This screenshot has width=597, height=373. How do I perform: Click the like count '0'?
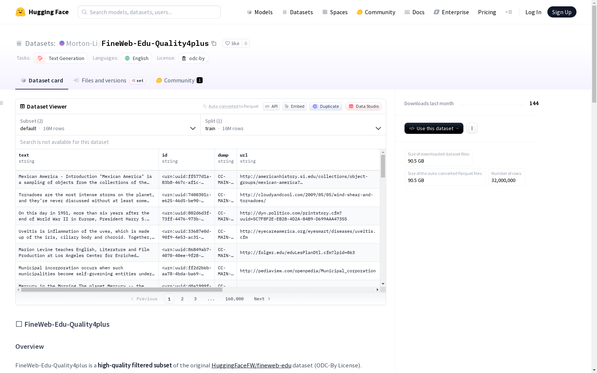(x=246, y=43)
